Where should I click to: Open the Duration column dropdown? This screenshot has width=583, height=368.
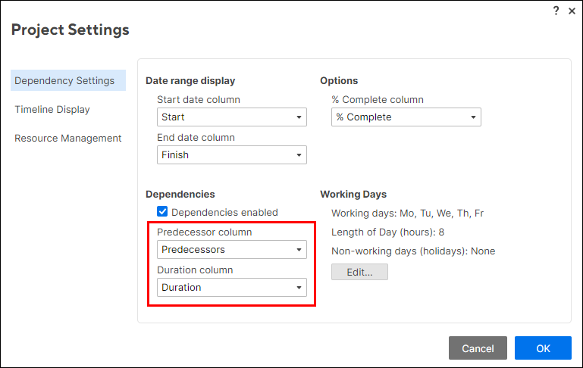point(231,288)
